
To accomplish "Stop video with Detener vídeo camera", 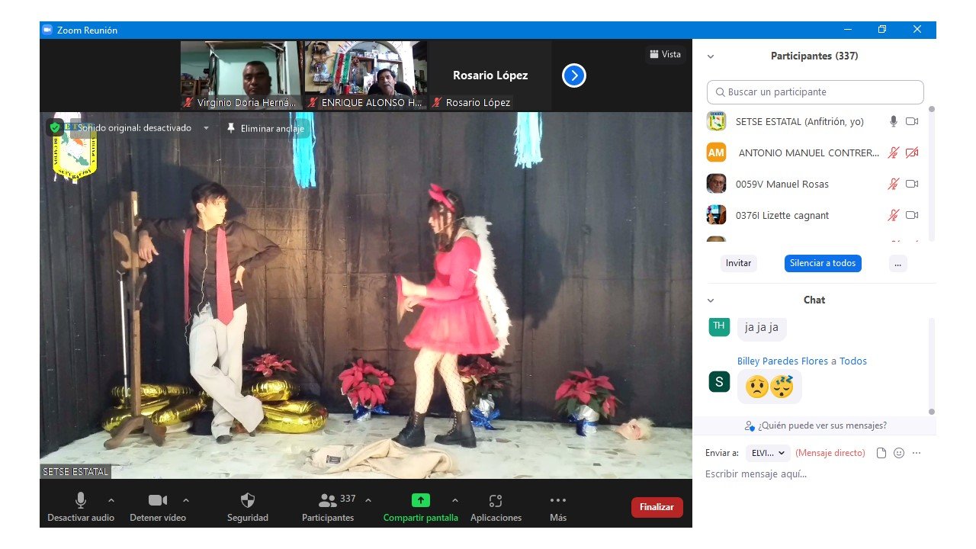I will coord(158,501).
